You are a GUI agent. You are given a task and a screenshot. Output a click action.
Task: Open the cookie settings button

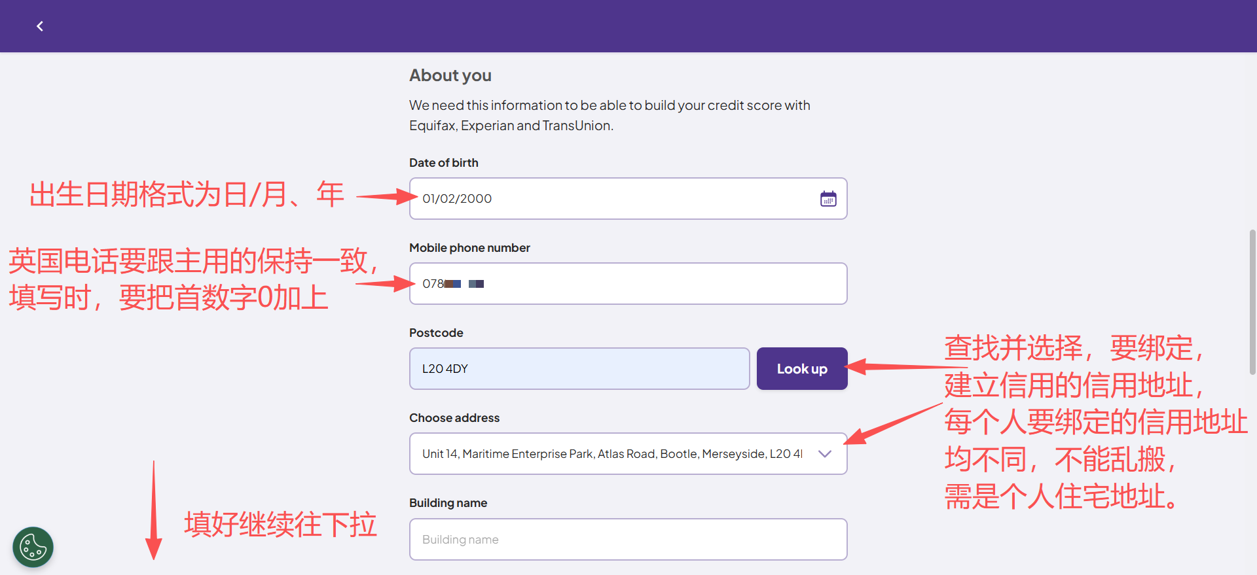33,547
